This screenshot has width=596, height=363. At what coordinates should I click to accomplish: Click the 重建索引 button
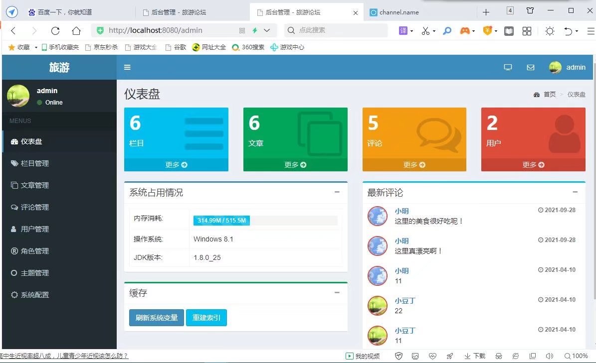pos(206,318)
